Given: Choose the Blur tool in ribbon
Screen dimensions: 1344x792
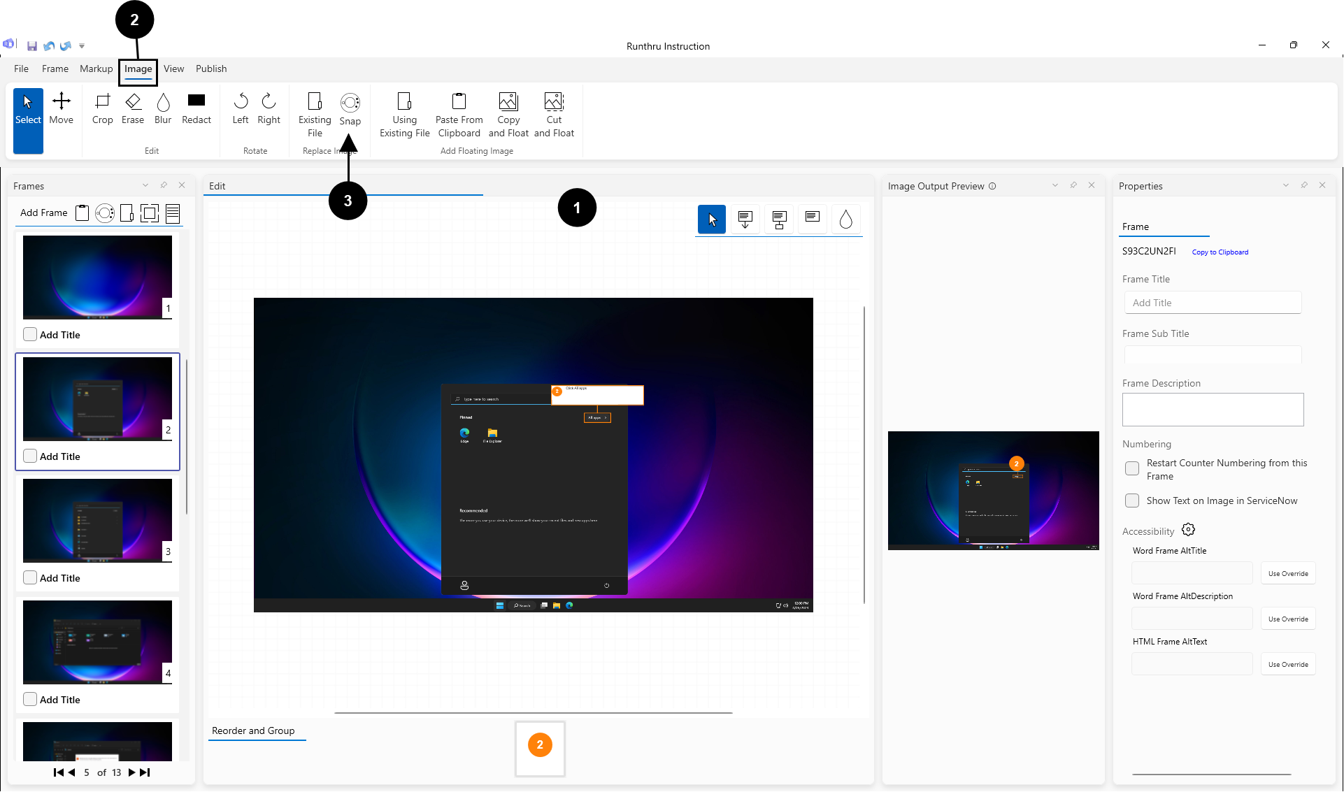Looking at the screenshot, I should click(x=163, y=108).
